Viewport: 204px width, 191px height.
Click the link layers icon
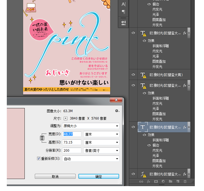pyautogui.click(x=141, y=181)
